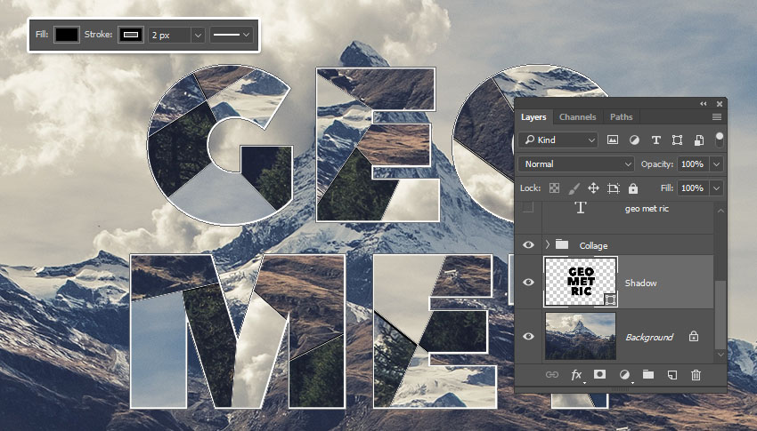Expand the Collage group folder
The height and width of the screenshot is (431, 757).
tap(547, 244)
